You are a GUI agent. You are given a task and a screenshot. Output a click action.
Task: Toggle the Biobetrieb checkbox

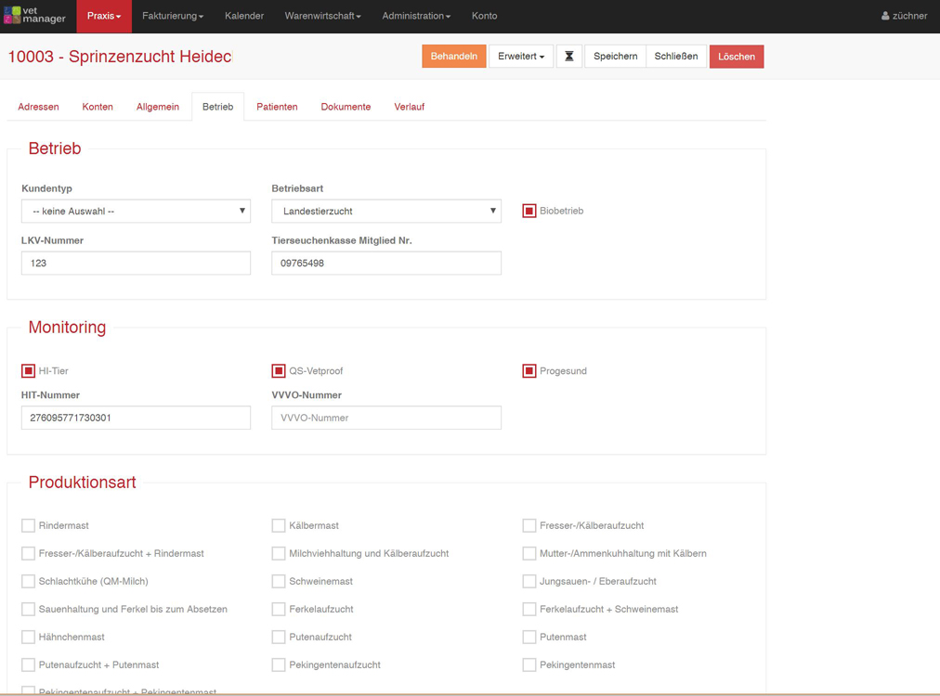(x=529, y=212)
